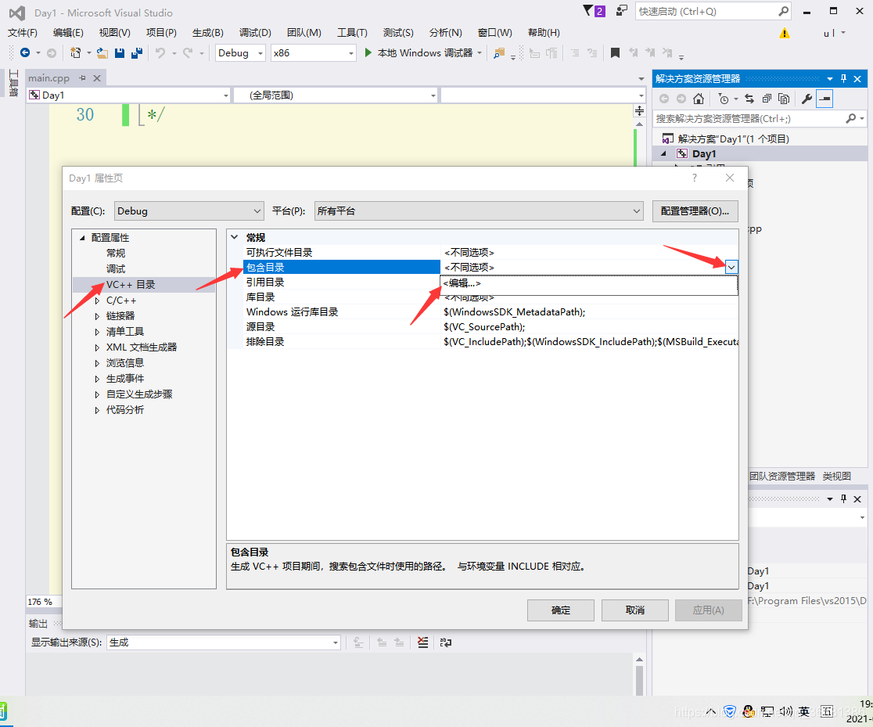This screenshot has height=727, width=873.
Task: Toggle the bookmark icon in toolbar
Action: point(615,53)
